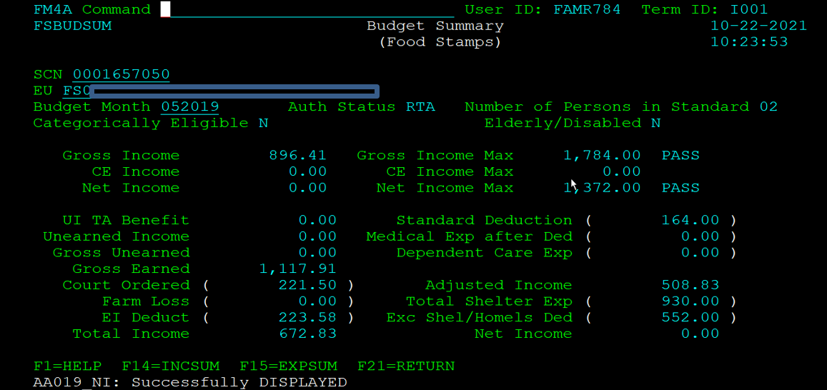Click the Adjusted Income value 508.83

point(690,286)
